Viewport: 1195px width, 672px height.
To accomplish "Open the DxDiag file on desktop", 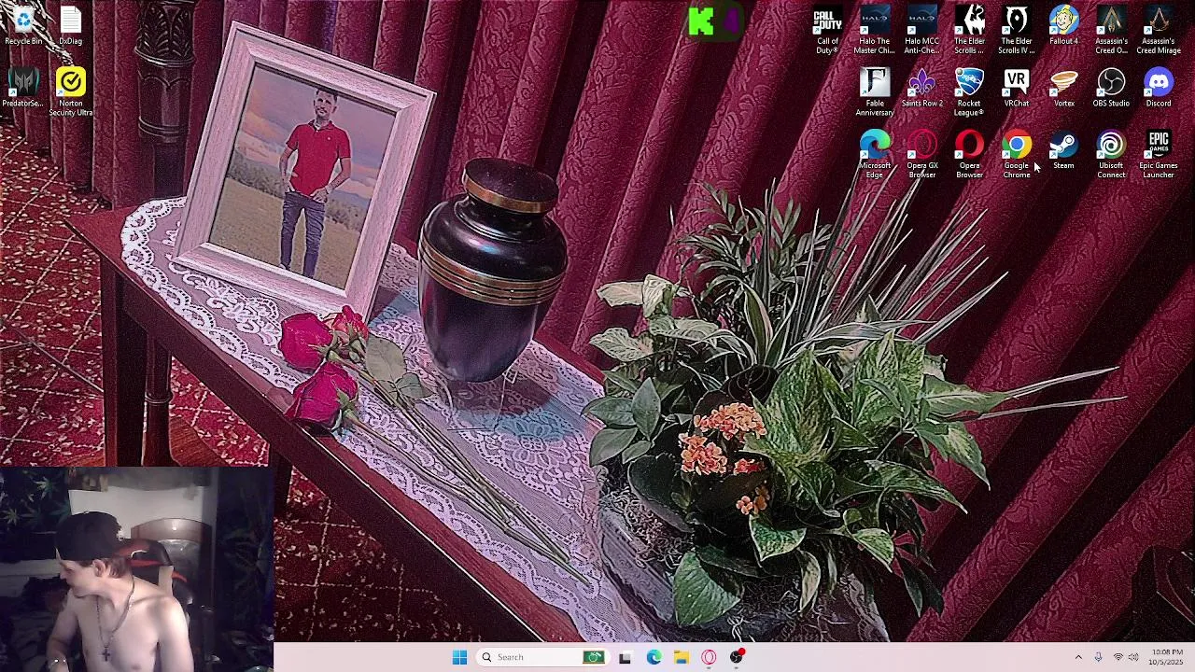I will point(71,25).
